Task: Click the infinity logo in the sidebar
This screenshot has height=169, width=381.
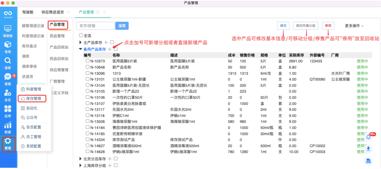Action: coord(8,13)
